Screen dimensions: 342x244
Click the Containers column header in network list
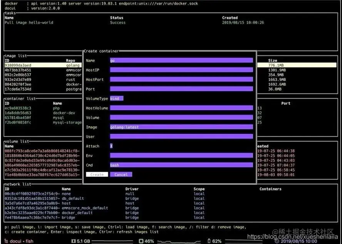270,189
